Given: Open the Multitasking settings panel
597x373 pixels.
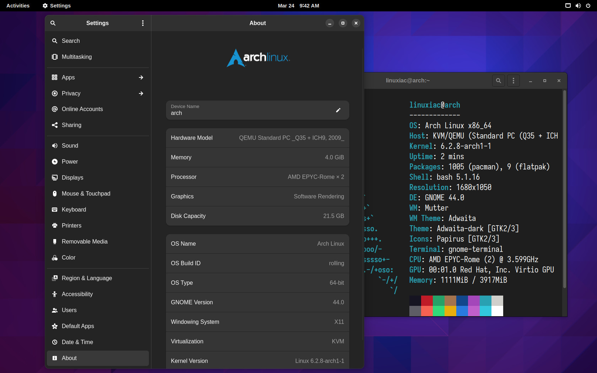Looking at the screenshot, I should (x=98, y=57).
